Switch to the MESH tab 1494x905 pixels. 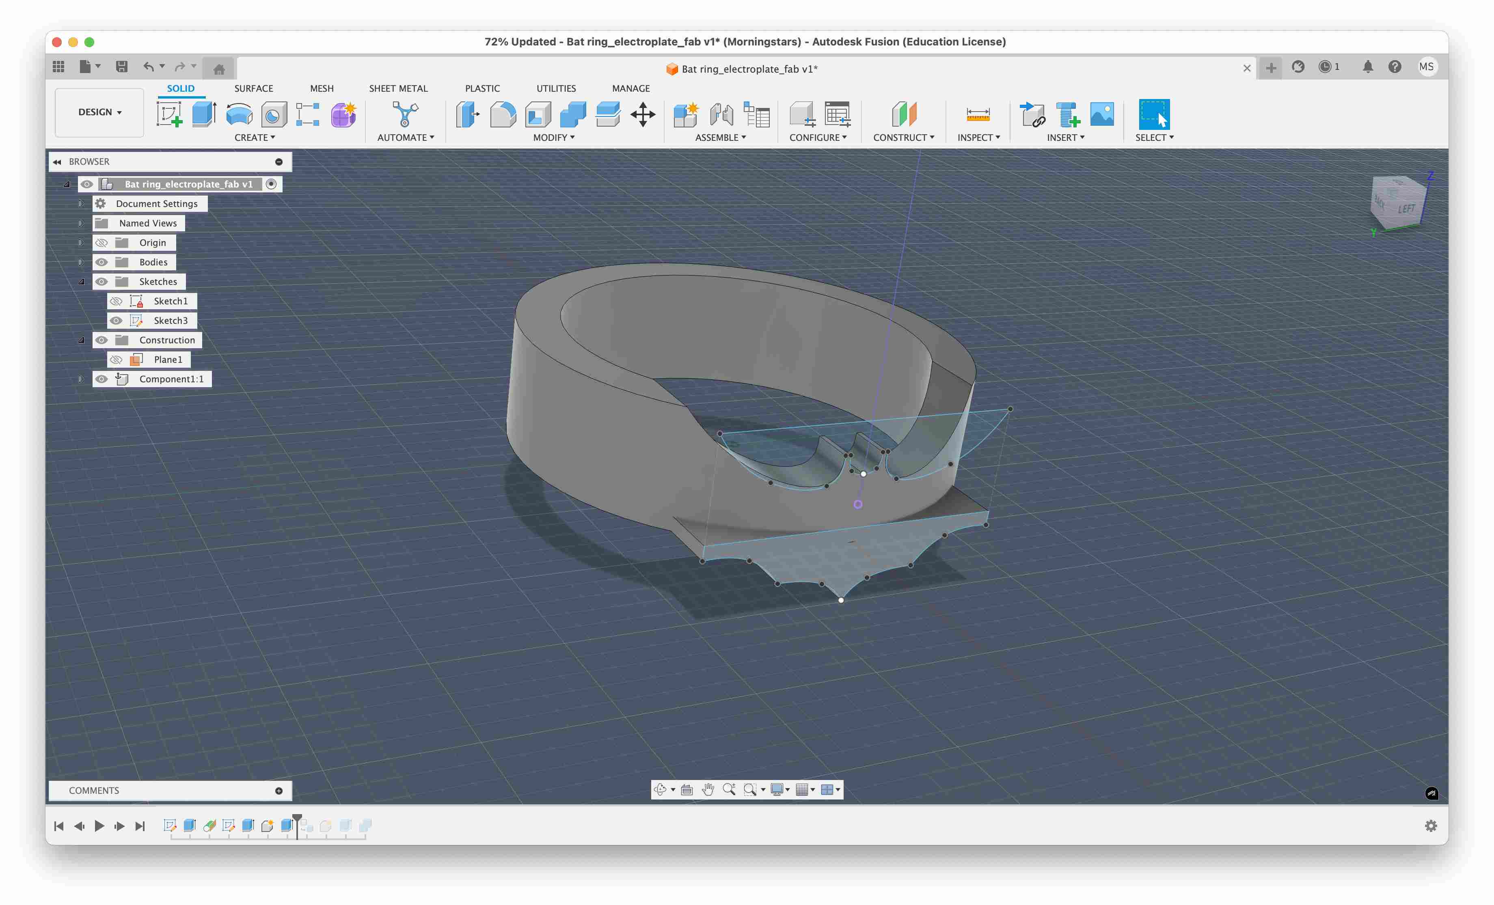[322, 88]
